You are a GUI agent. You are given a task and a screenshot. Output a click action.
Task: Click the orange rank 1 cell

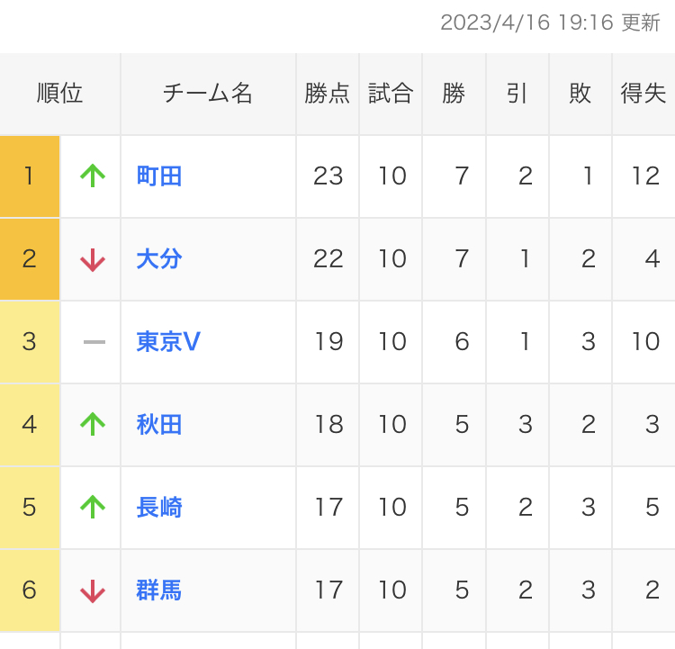[x=30, y=176]
